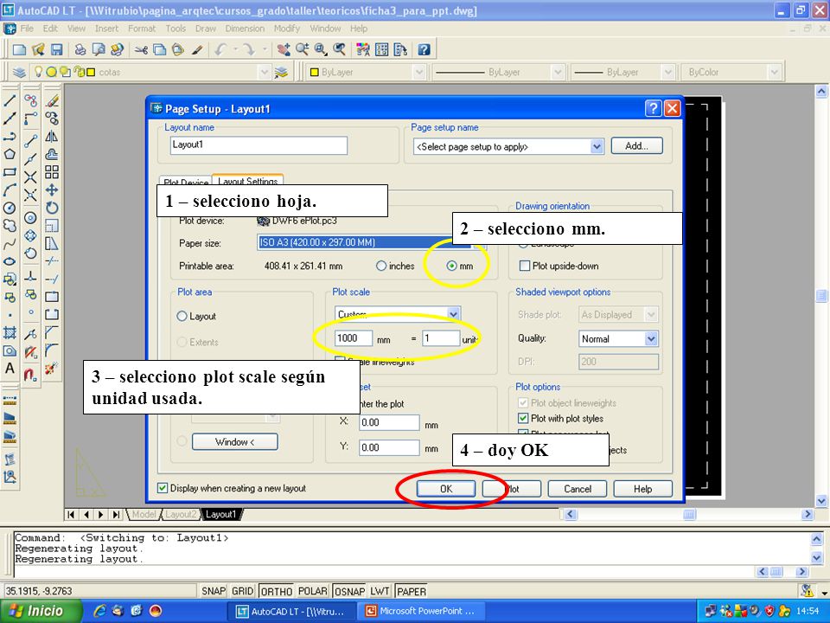Open the Dimension menu
830x623 pixels.
tap(245, 29)
